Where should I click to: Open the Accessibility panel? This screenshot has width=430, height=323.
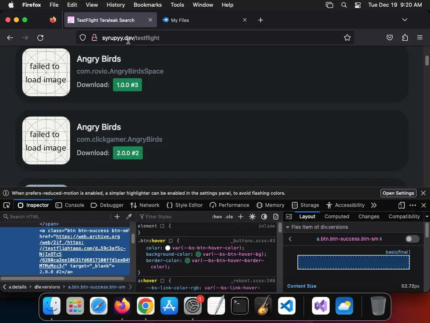(x=345, y=205)
